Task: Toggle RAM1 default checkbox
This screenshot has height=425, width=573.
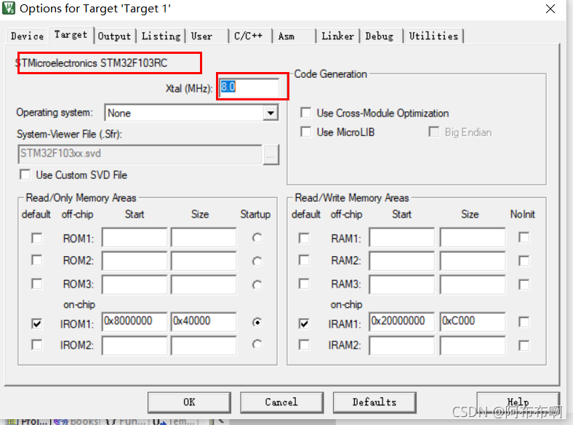Action: (x=304, y=239)
